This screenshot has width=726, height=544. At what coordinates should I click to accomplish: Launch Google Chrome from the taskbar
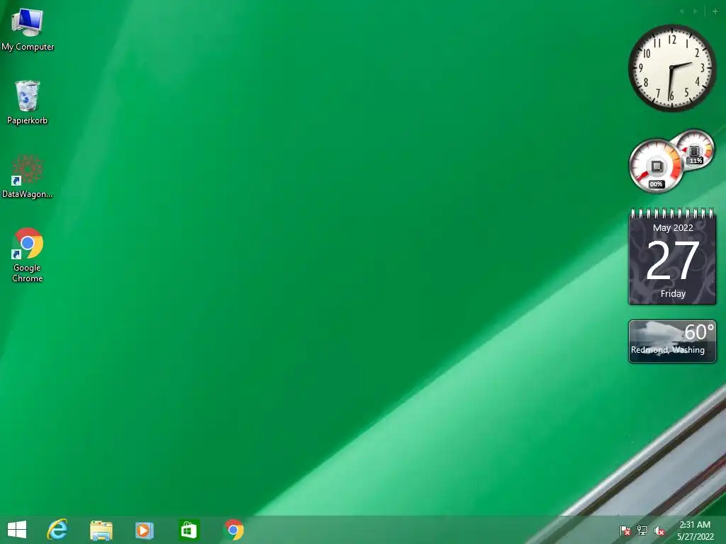pyautogui.click(x=234, y=530)
